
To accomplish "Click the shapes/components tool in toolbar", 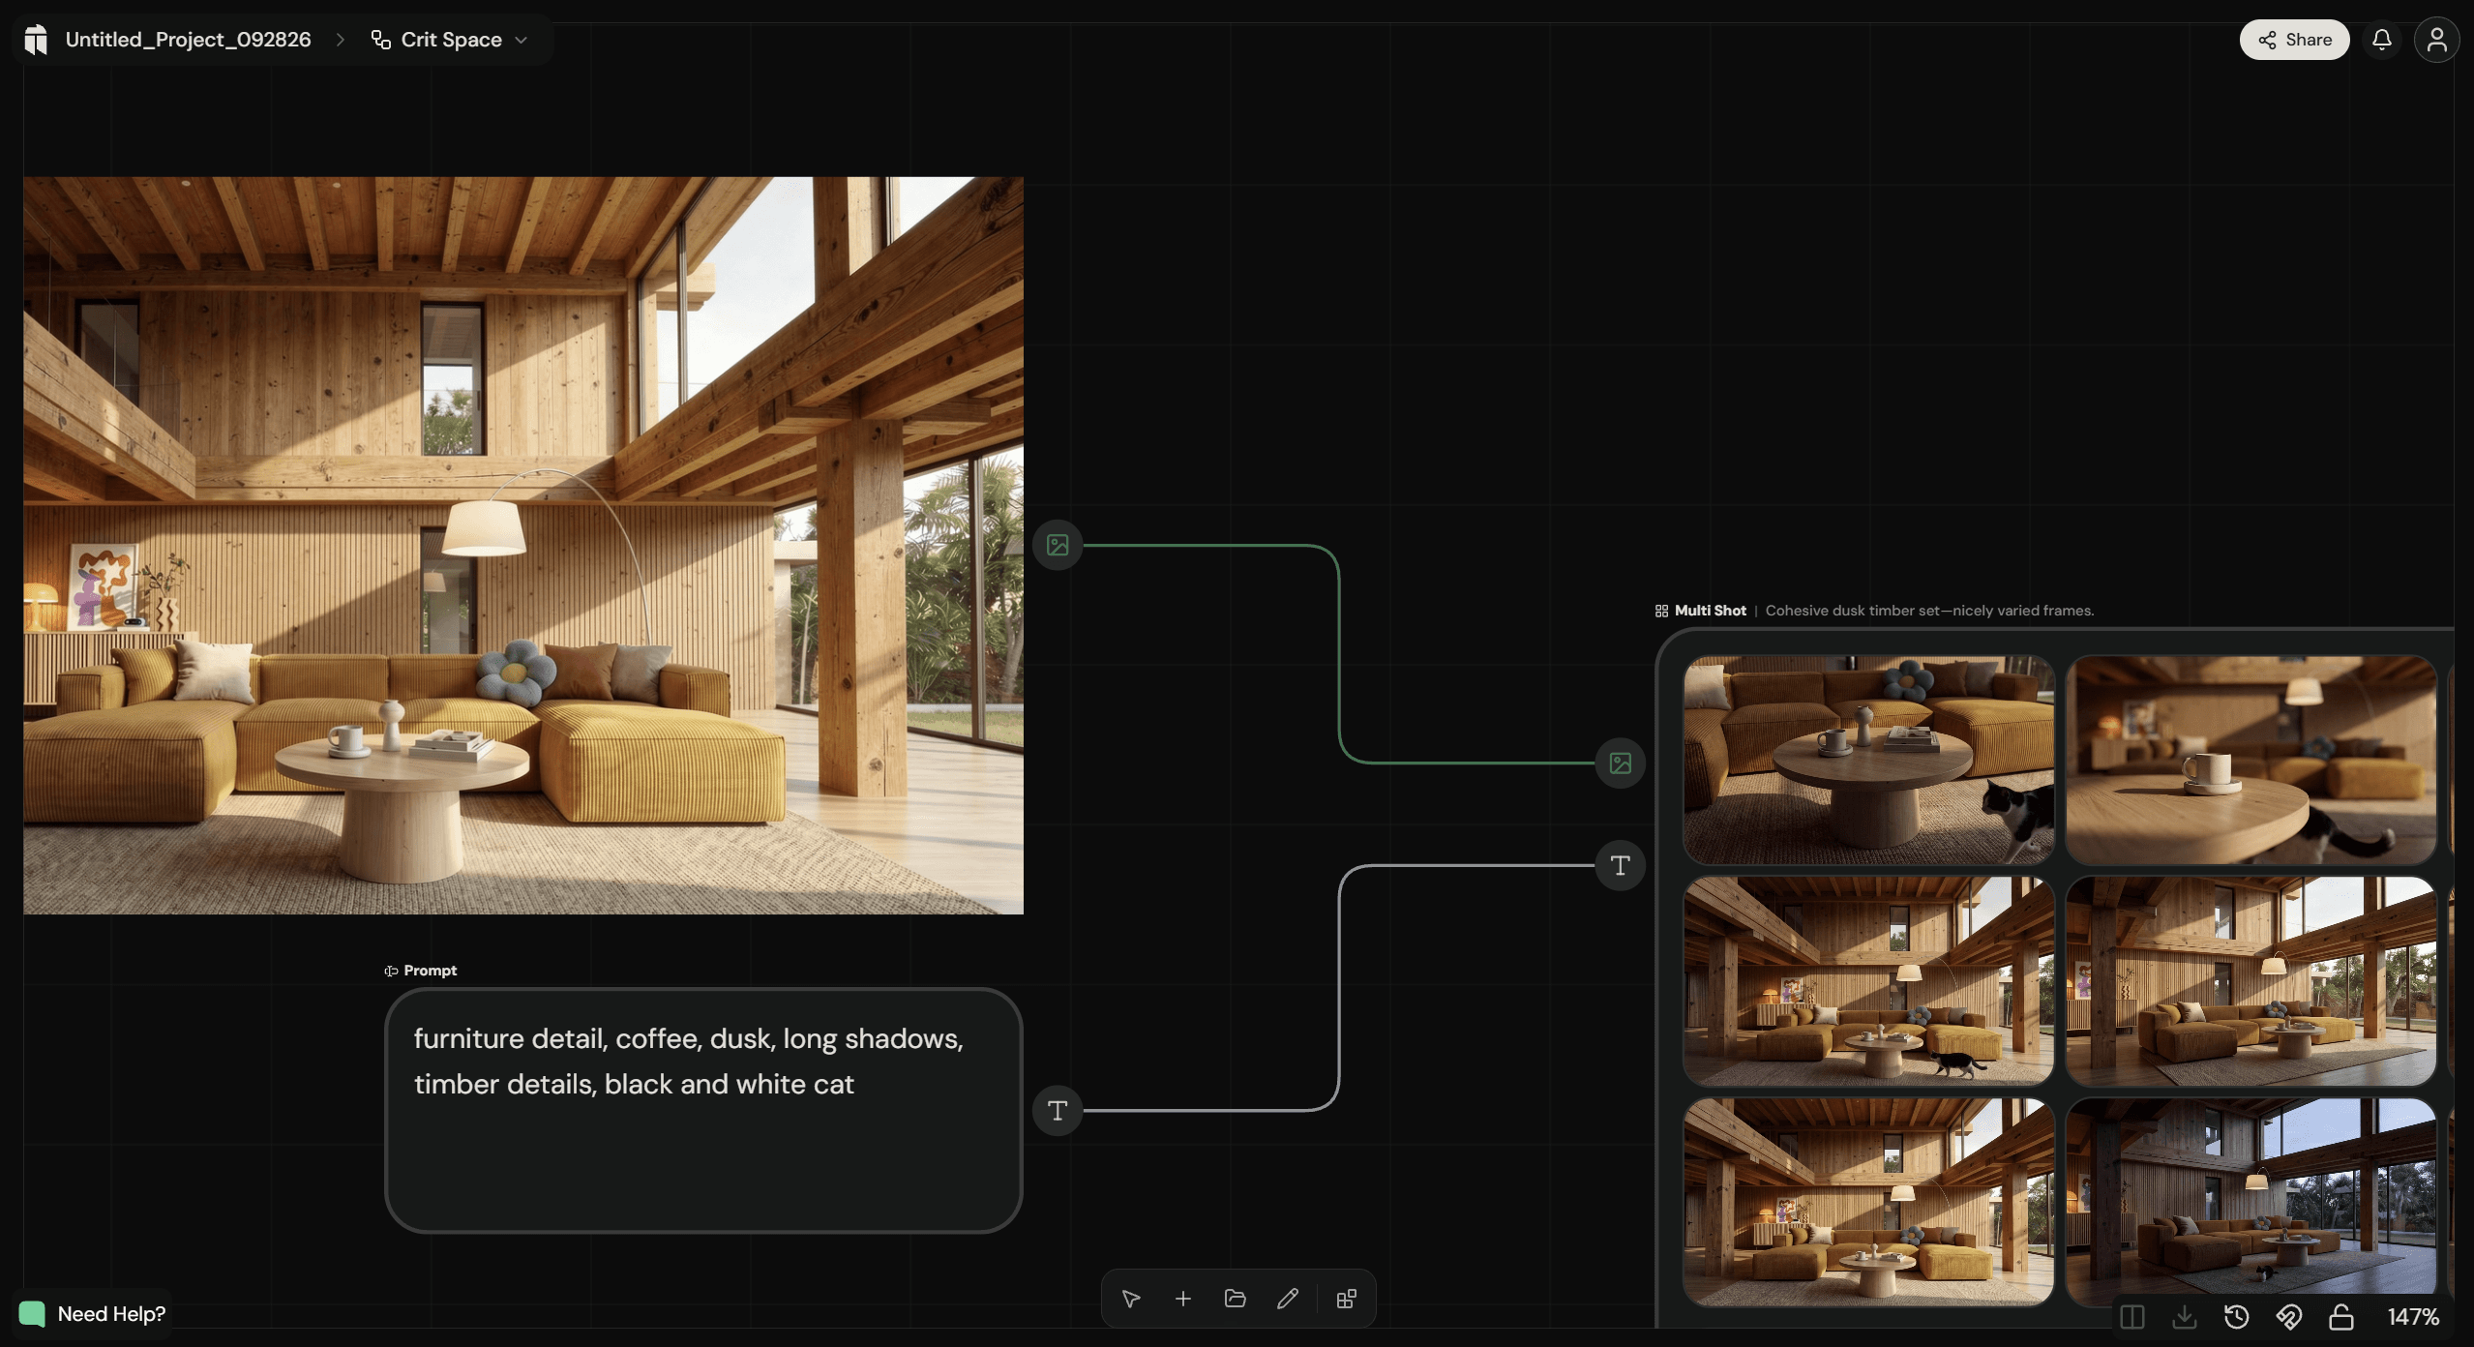I will (x=1346, y=1299).
